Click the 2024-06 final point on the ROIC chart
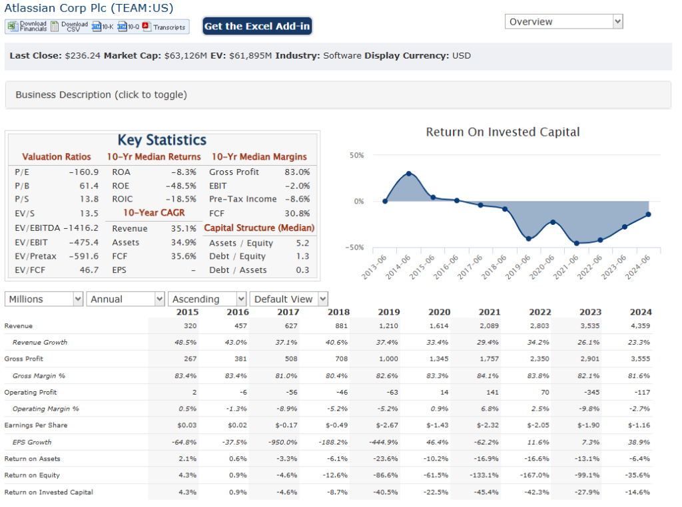 tap(649, 214)
